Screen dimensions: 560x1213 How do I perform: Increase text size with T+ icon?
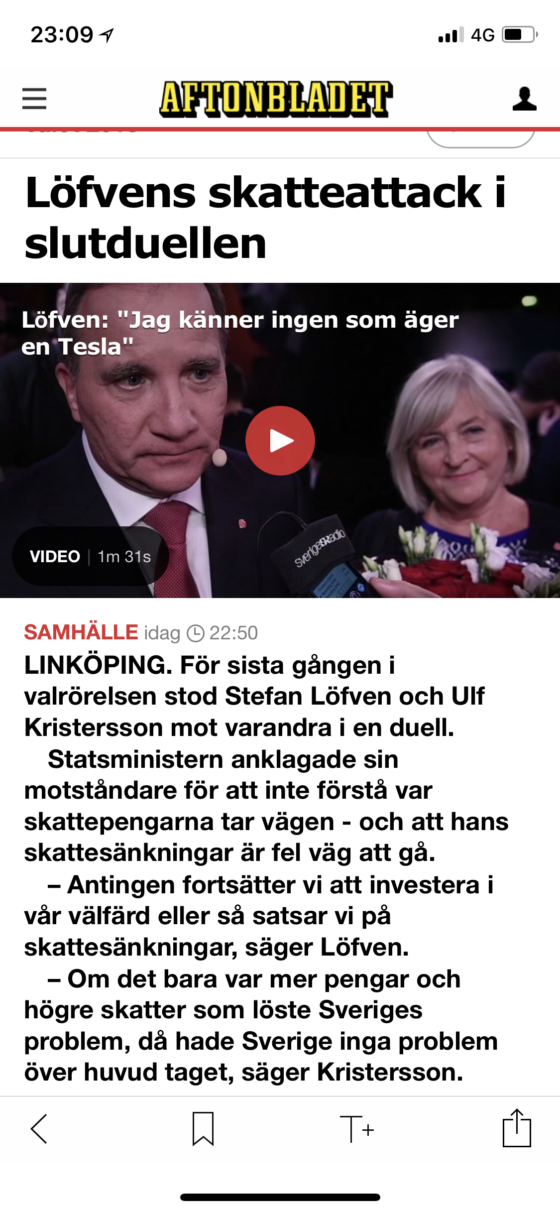coord(357,1129)
